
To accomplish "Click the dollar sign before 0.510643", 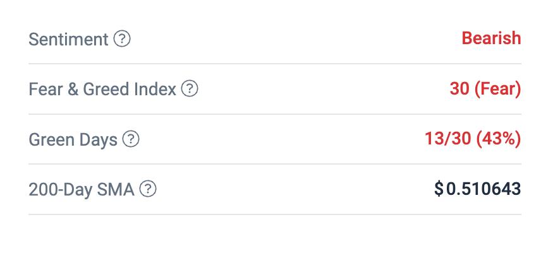I will 439,189.
